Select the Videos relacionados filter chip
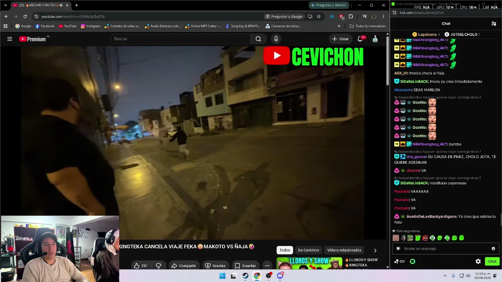 coord(344,250)
